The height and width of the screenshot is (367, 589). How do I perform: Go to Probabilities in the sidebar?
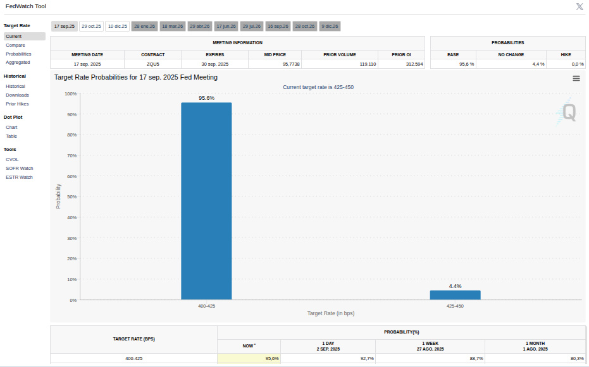click(18, 54)
